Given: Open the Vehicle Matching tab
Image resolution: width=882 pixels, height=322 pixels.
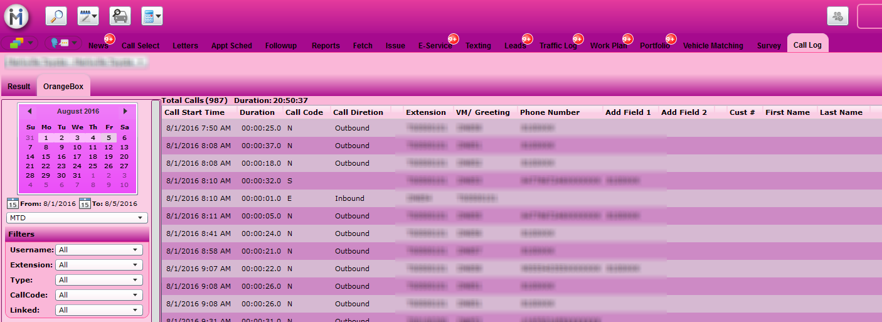Looking at the screenshot, I should [713, 46].
